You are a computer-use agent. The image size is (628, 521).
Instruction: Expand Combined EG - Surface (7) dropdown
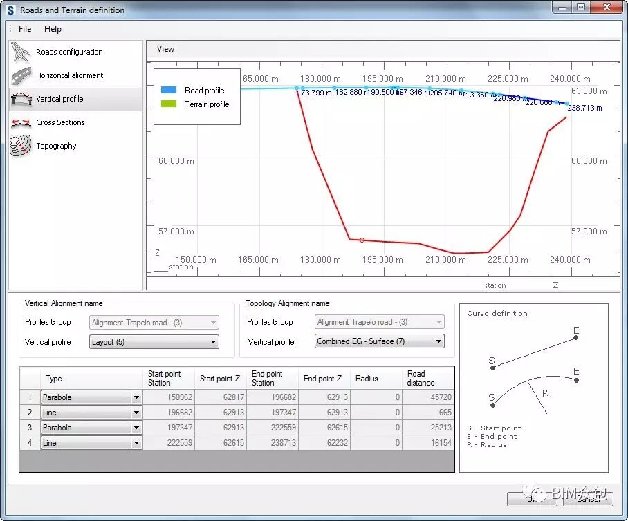point(438,341)
